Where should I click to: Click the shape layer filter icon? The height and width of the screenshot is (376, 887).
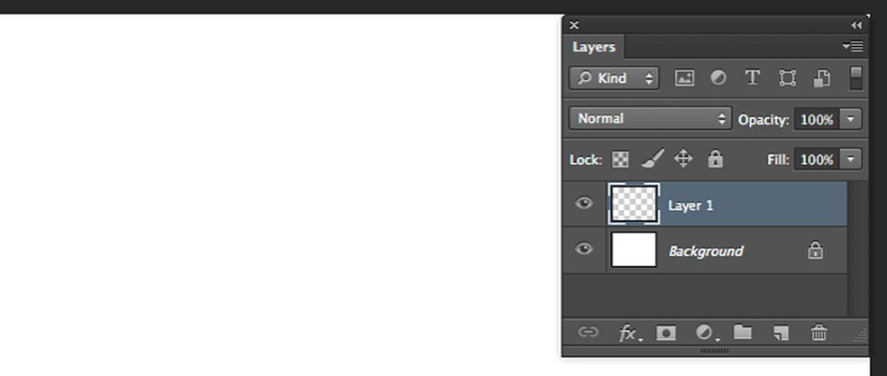(x=787, y=78)
